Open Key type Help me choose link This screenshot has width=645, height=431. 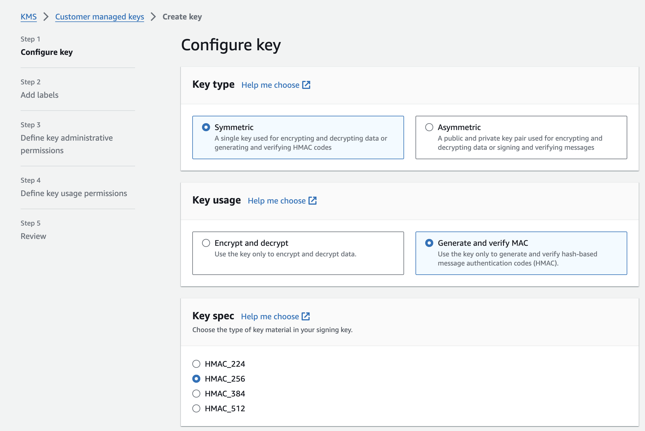[270, 85]
